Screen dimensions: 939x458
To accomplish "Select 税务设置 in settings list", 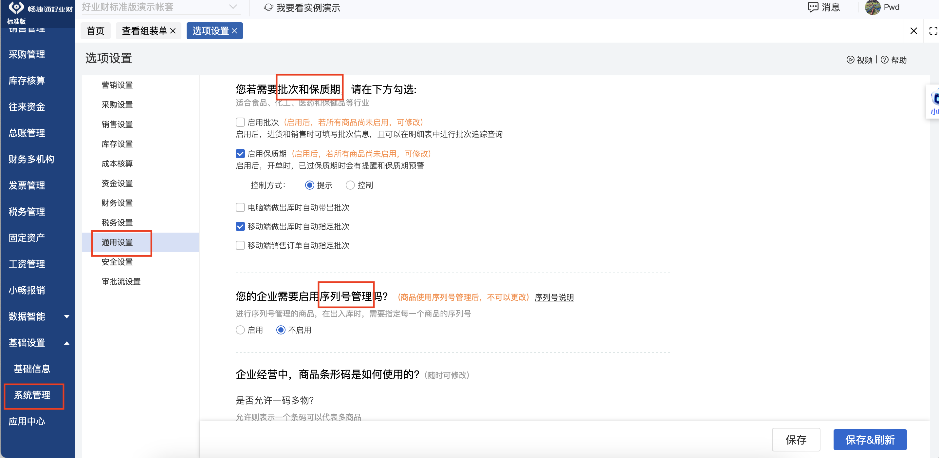I will 117,223.
